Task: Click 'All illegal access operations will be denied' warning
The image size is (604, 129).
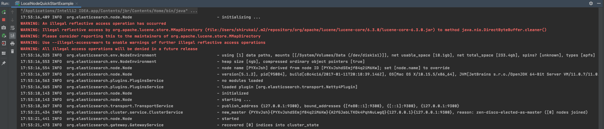Action: [109, 49]
